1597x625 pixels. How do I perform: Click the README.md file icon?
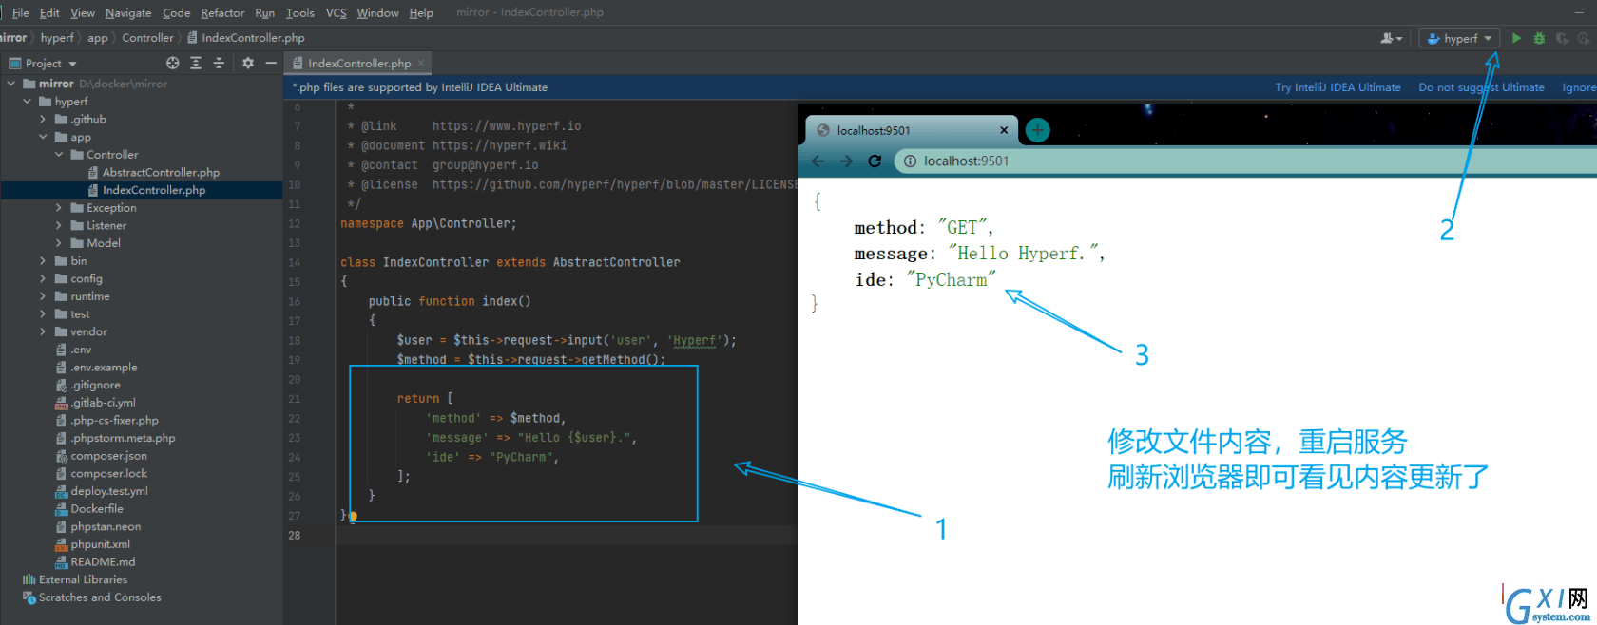pos(62,562)
